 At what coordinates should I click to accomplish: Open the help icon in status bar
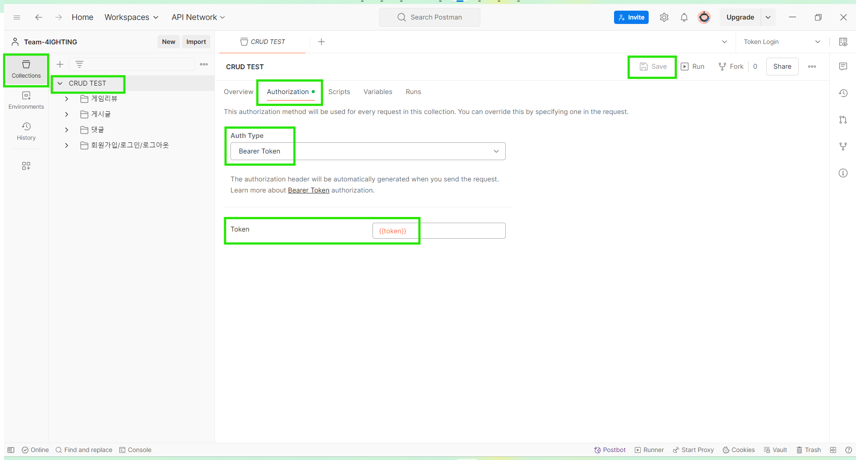[848, 450]
